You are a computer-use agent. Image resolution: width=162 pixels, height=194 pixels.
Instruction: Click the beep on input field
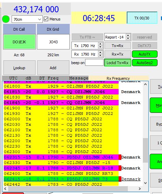coord(94,63)
